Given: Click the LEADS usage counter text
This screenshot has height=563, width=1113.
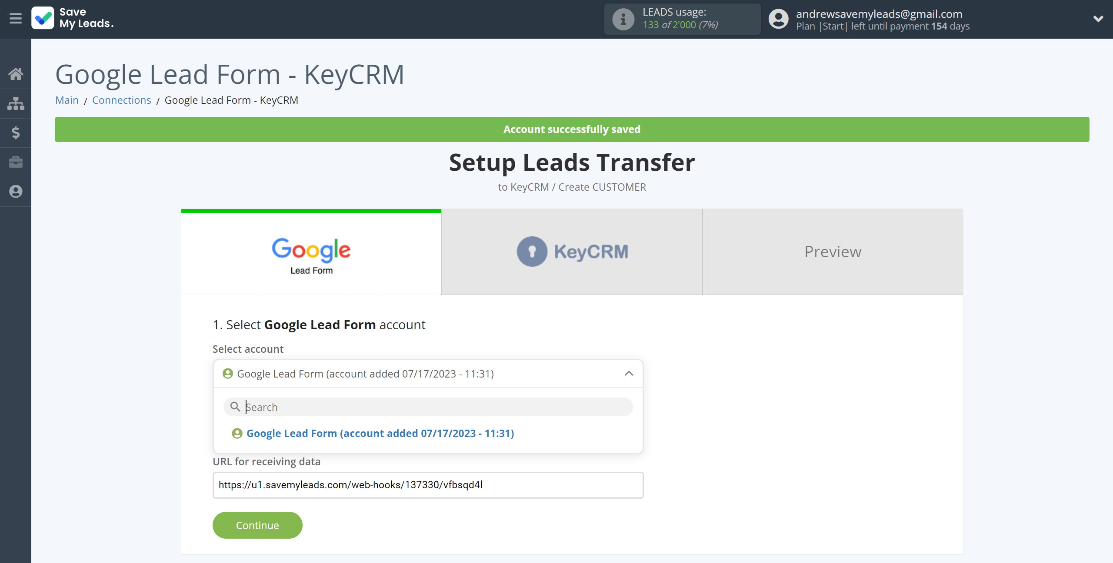Looking at the screenshot, I should pyautogui.click(x=680, y=25).
